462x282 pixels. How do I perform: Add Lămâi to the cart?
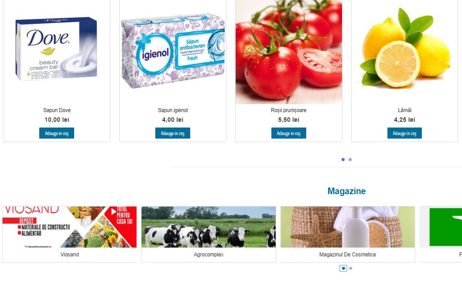pyautogui.click(x=405, y=133)
